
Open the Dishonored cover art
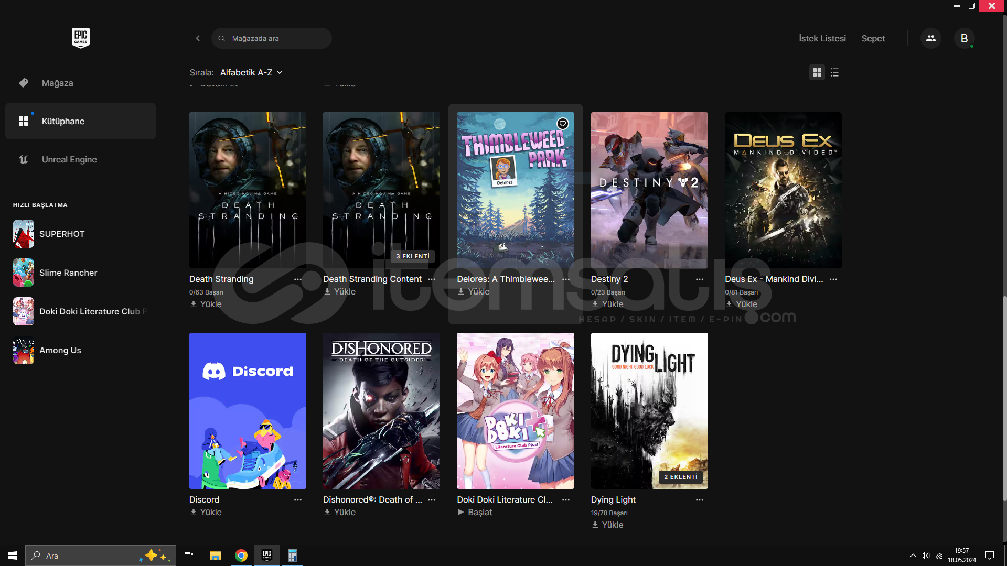click(x=381, y=411)
